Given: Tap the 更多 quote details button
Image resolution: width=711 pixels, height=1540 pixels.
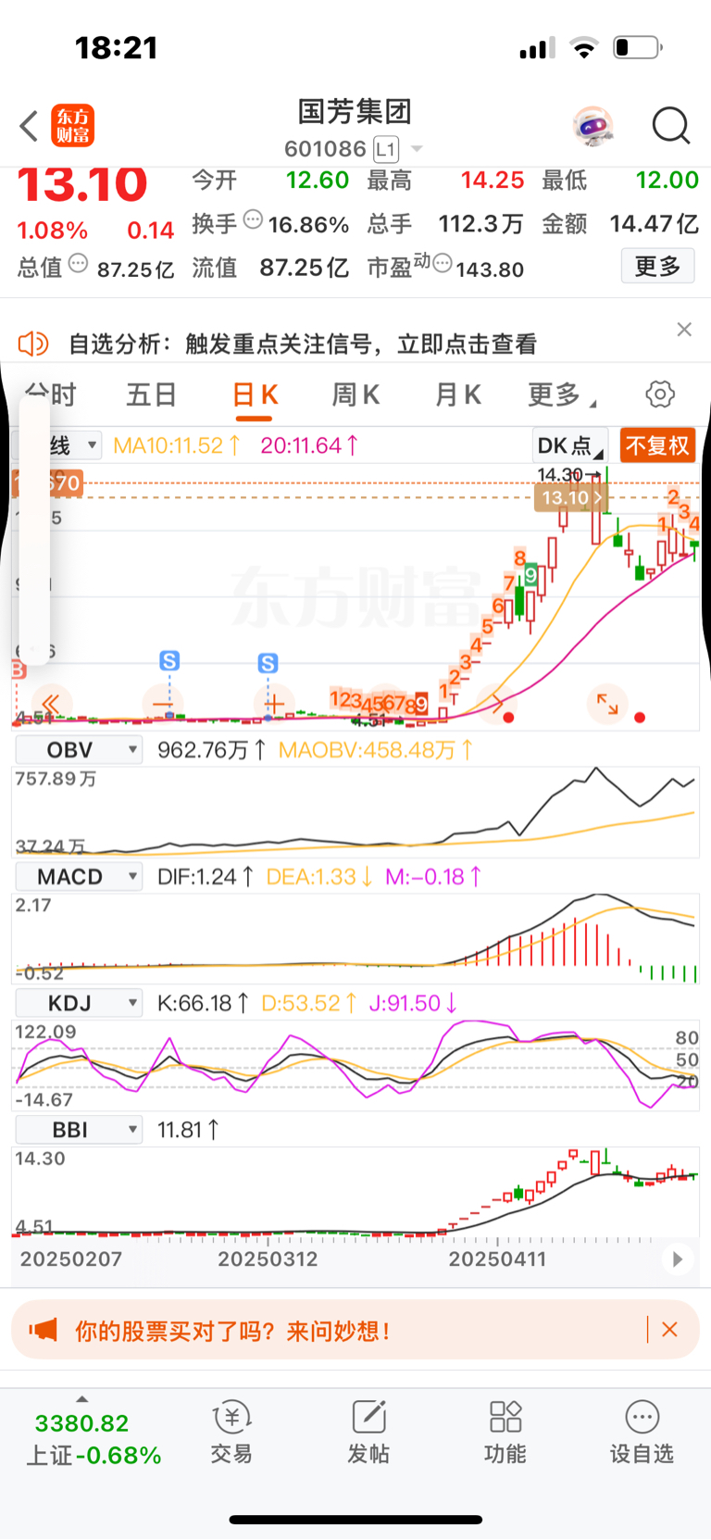Looking at the screenshot, I should [x=657, y=267].
